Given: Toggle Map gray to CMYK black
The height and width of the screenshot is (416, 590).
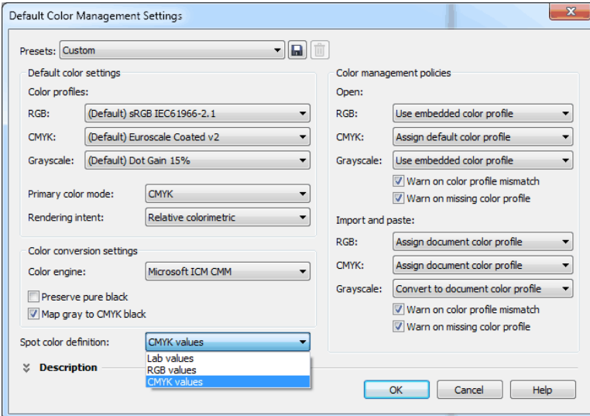Looking at the screenshot, I should [x=33, y=314].
